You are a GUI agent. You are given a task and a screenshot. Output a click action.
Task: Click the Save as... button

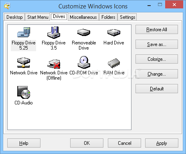click(157, 44)
